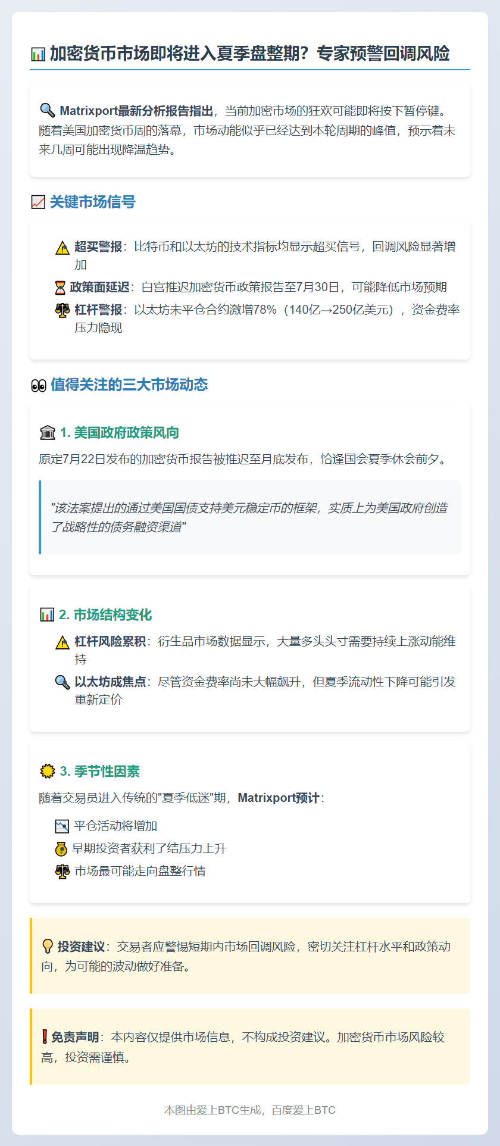The image size is (500, 1146).
Task: Click the rising chart icon beside 关键市场信号
Action: pyautogui.click(x=38, y=202)
